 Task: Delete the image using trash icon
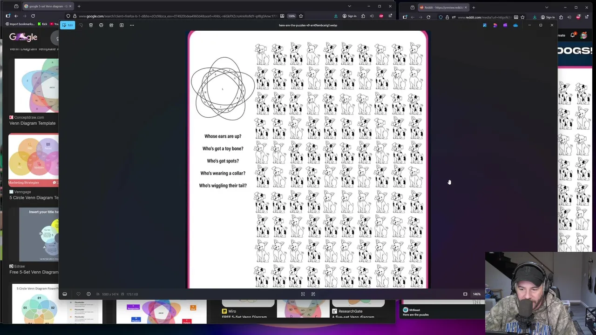point(91,25)
